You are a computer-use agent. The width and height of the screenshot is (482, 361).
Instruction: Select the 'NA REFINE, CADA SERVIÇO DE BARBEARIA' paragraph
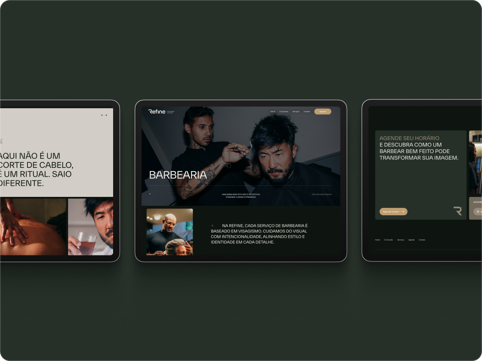(x=259, y=234)
